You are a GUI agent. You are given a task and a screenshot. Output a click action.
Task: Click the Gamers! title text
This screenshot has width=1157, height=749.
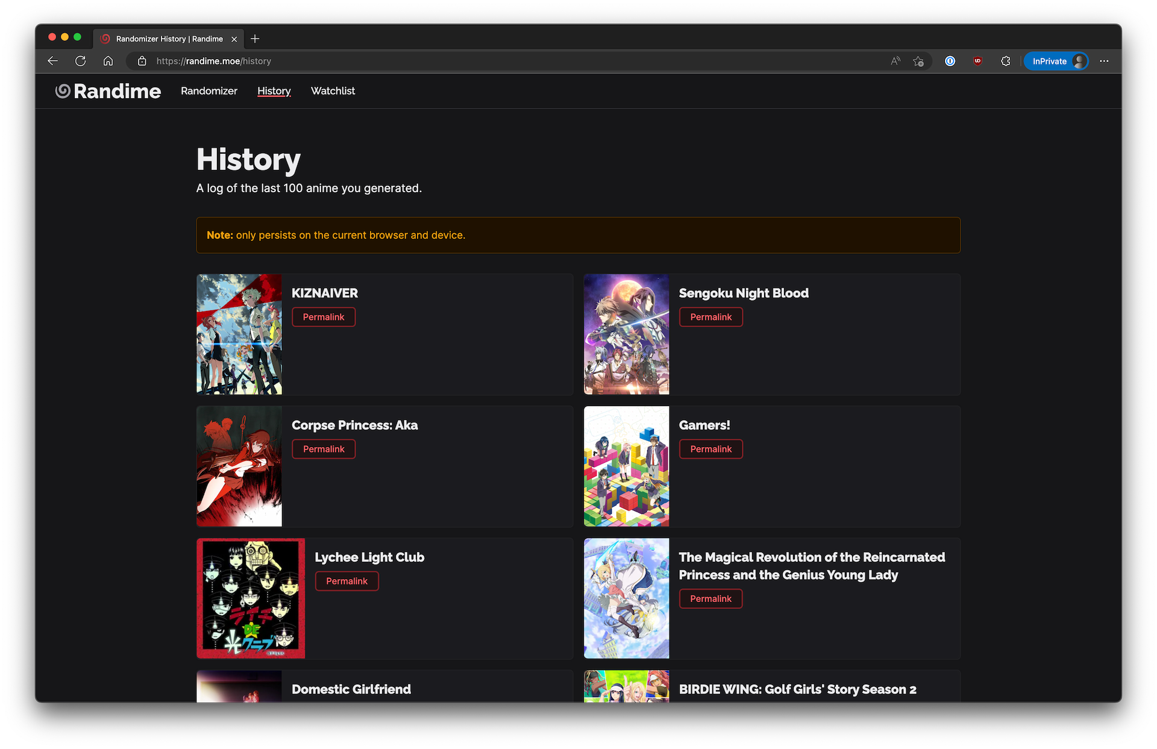(x=704, y=425)
